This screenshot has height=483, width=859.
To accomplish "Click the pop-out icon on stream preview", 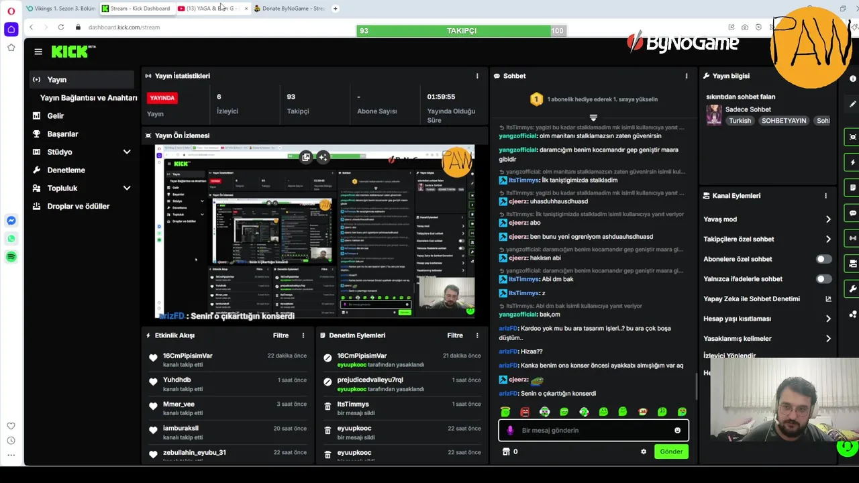I will point(306,157).
